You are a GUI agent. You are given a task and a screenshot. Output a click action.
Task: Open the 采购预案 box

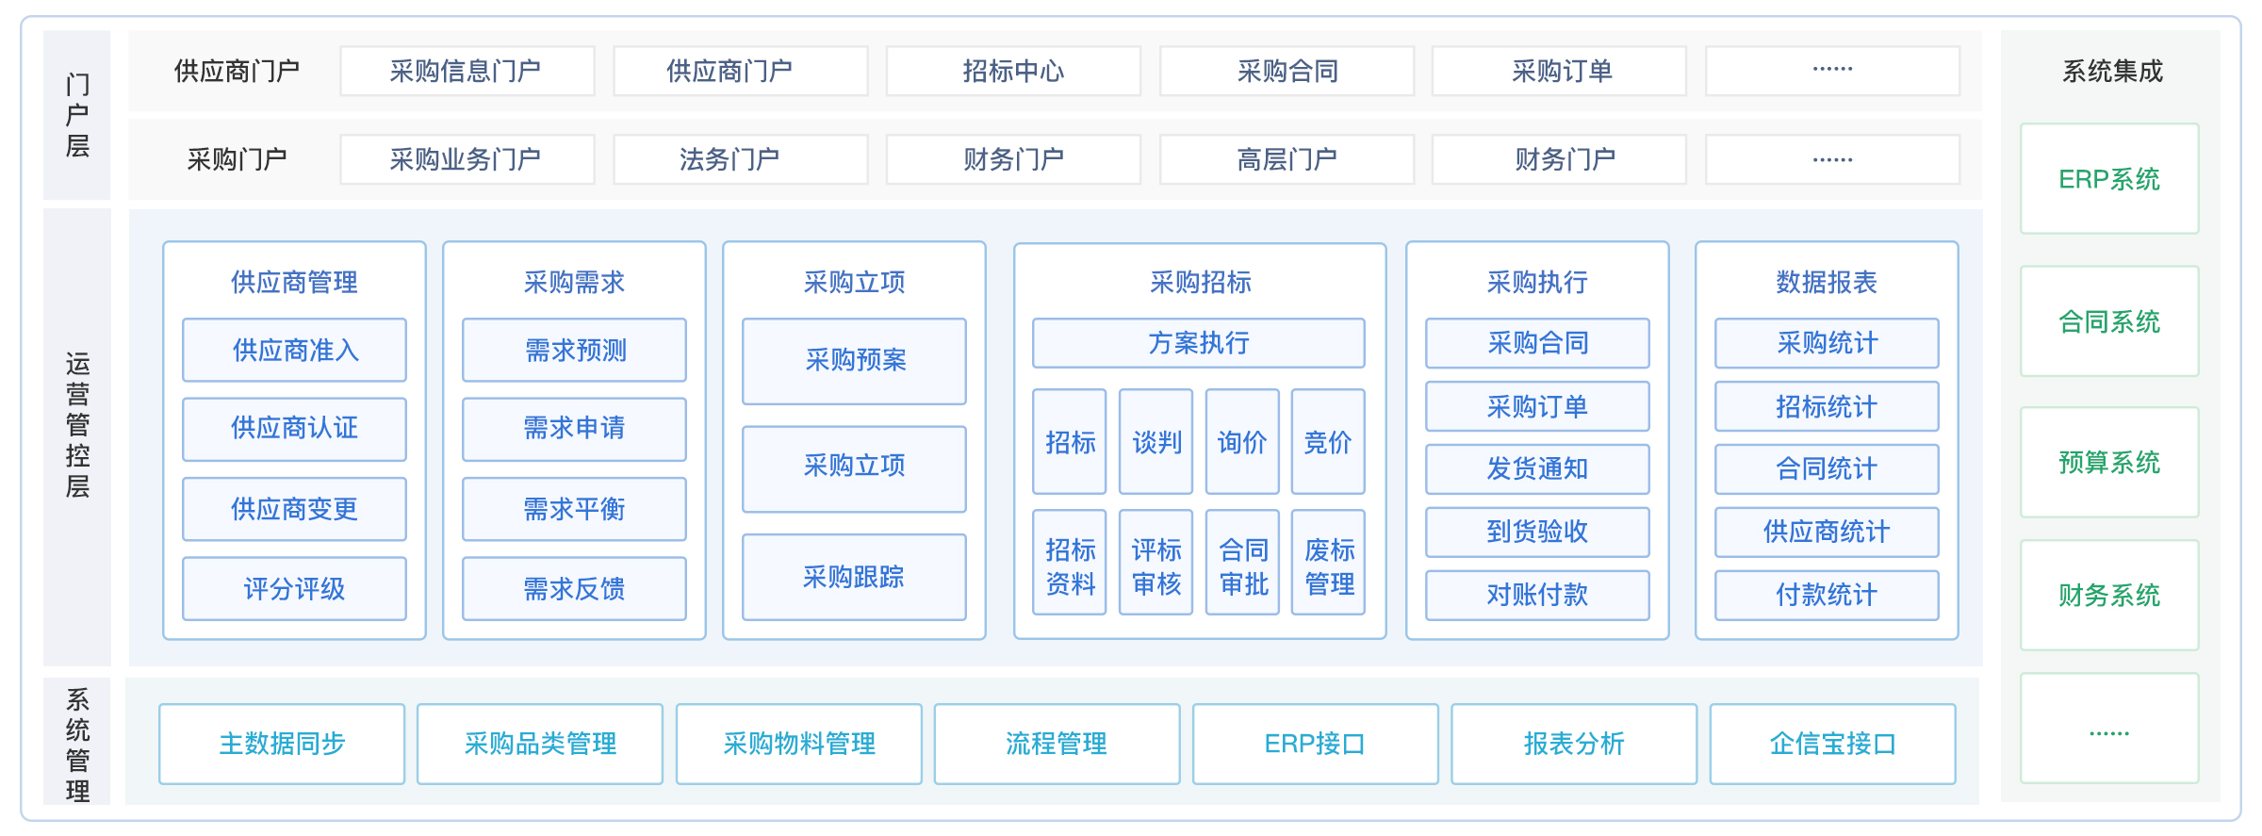pos(854,361)
